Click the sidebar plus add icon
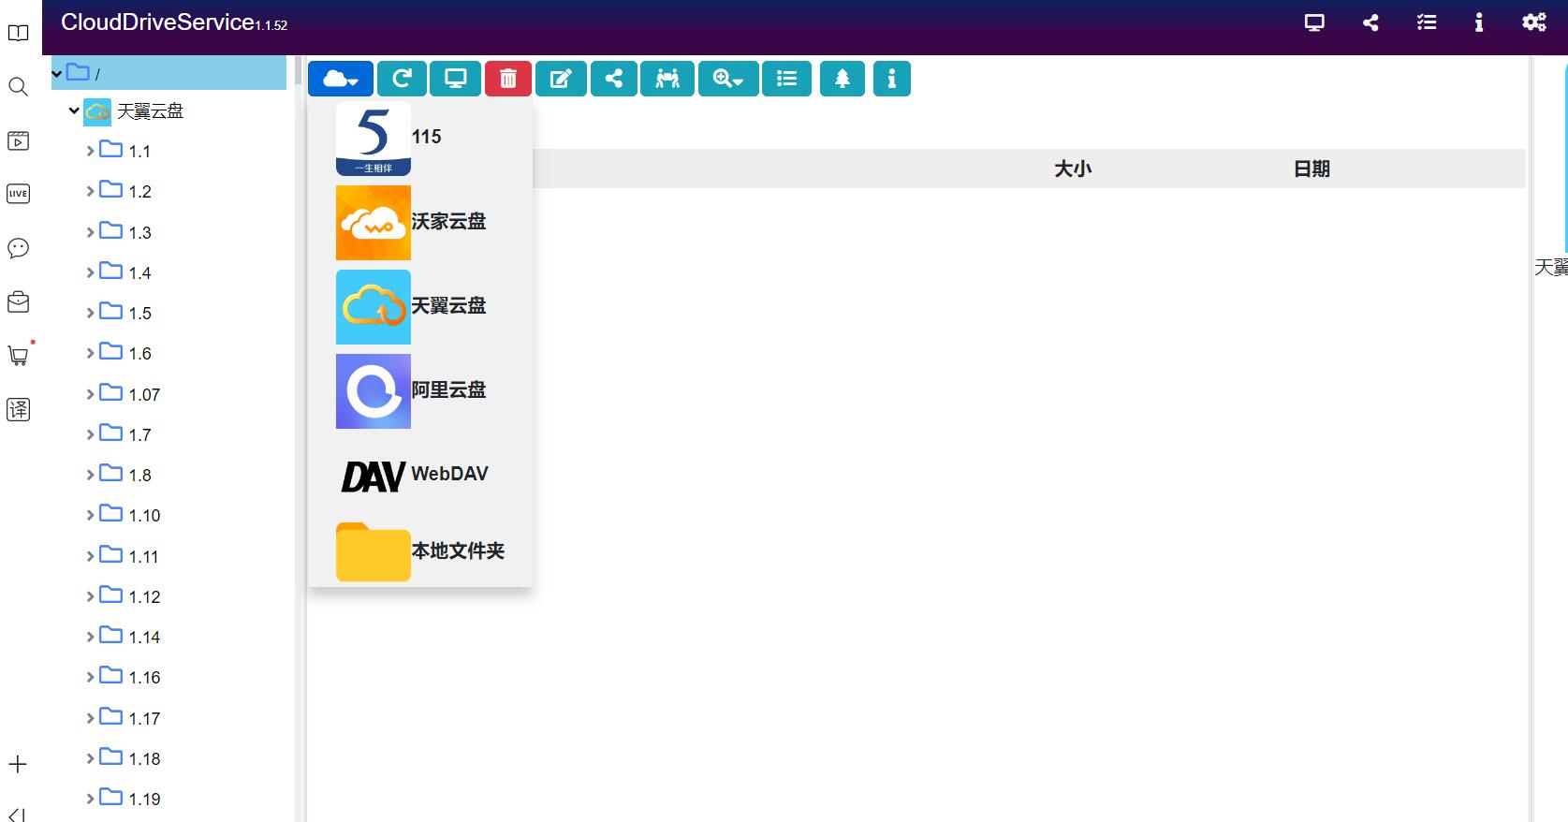The height and width of the screenshot is (822, 1568). point(18,764)
